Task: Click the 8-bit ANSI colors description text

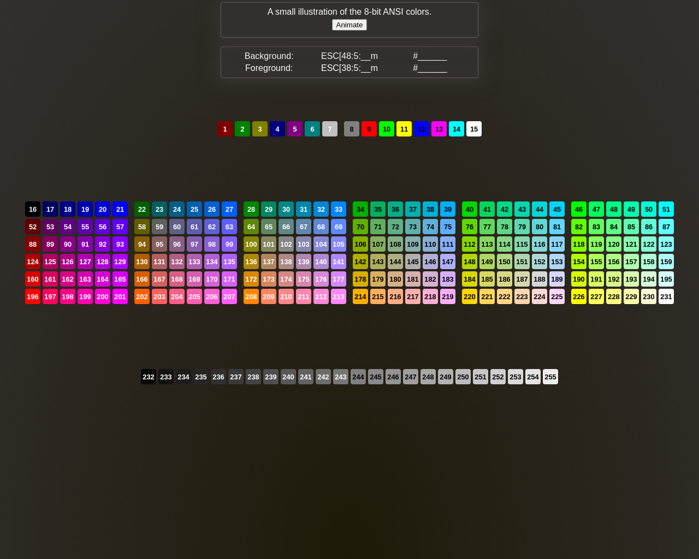Action: click(349, 12)
